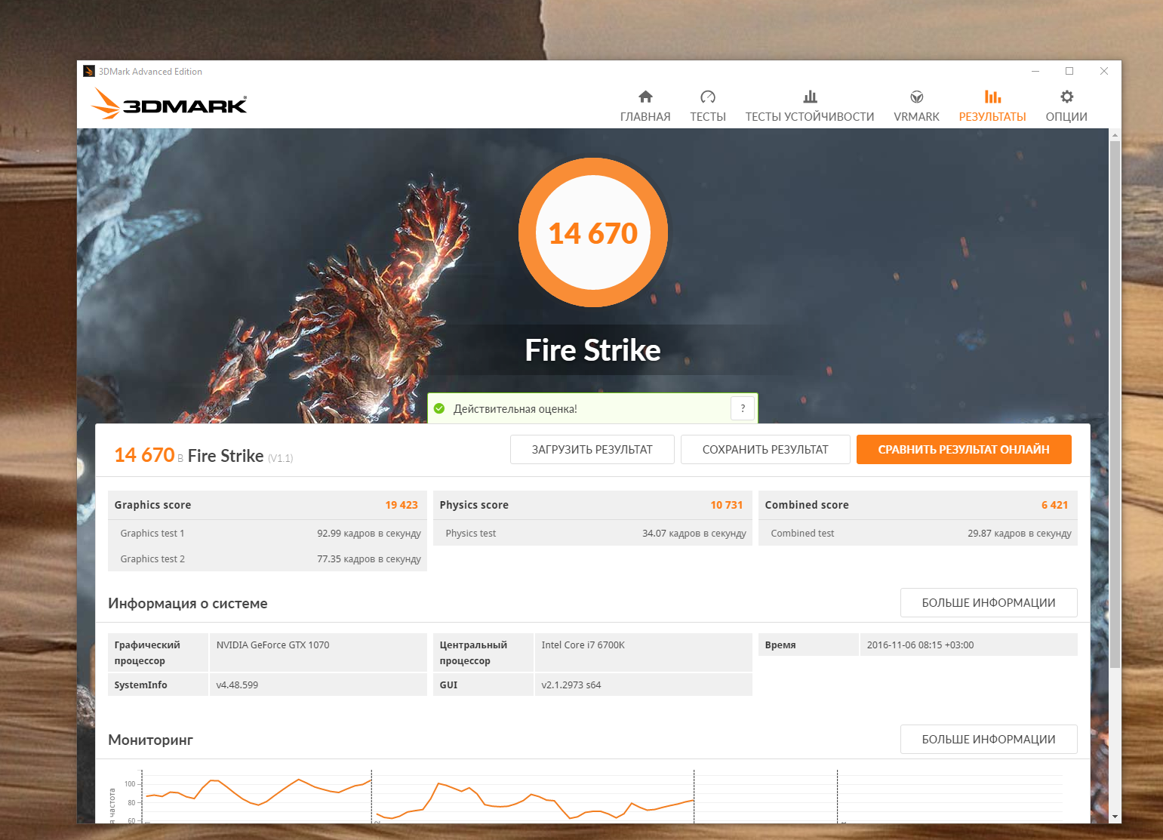Click СРАВНИТЬ РЕЗУЛЬТАТ ОНЛАЙН button
The image size is (1163, 840).
[964, 449]
